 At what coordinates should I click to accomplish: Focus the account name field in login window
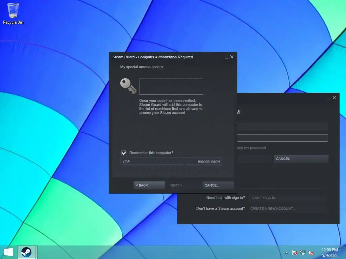click(282, 126)
